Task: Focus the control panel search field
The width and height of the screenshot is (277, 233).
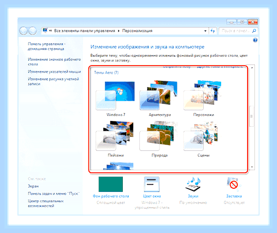Action: pos(238,31)
